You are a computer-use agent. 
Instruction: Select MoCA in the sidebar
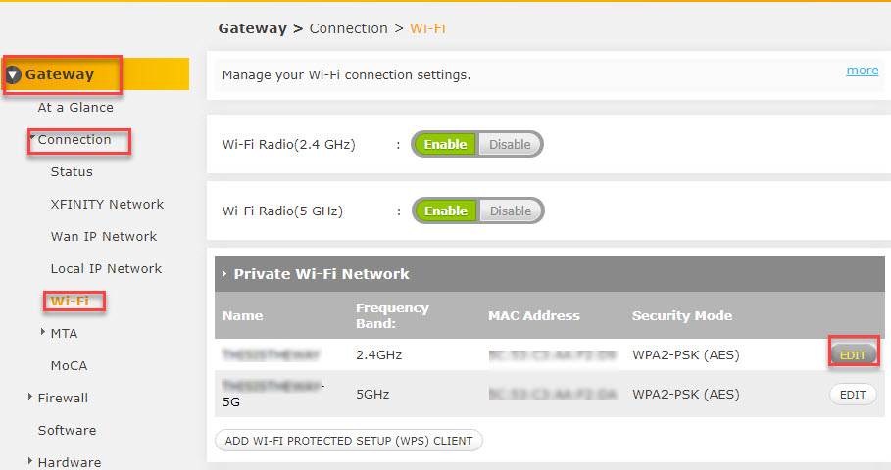[69, 365]
